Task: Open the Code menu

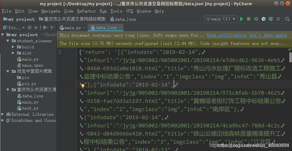Action: tap(69, 11)
